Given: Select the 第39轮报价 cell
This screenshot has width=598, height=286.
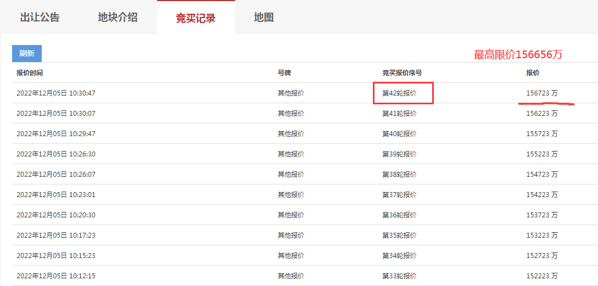Looking at the screenshot, I should click(x=399, y=154).
